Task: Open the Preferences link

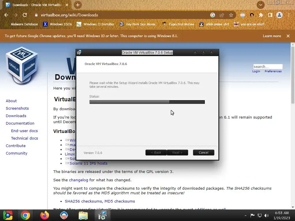Action: [273, 71]
